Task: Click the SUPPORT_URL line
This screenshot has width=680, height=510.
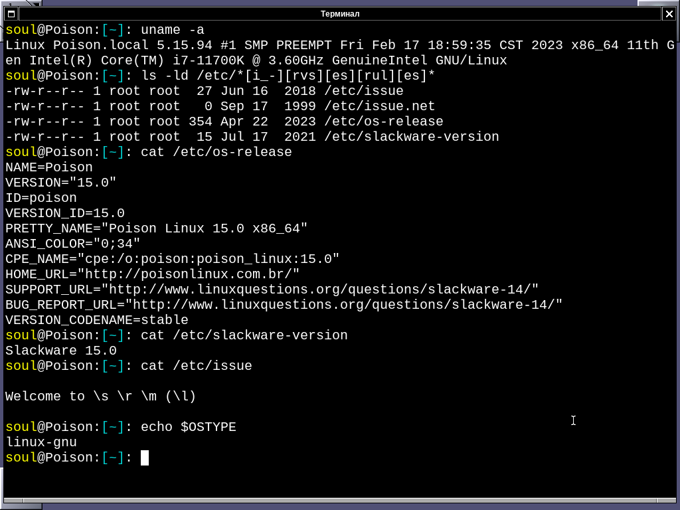Action: click(272, 290)
